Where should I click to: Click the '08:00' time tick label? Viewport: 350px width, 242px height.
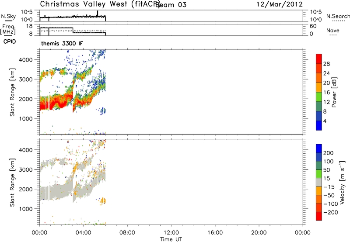pyautogui.click(x=127, y=233)
